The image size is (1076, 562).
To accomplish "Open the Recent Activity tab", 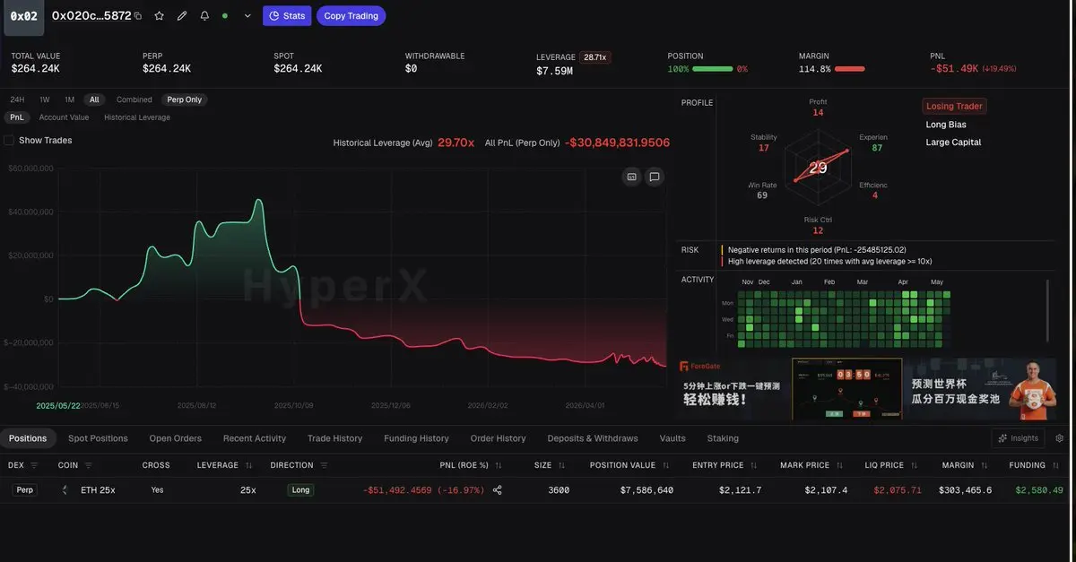I will 255,438.
